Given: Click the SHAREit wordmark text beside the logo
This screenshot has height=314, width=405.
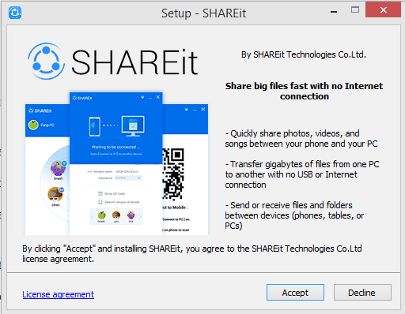Looking at the screenshot, I should [134, 62].
